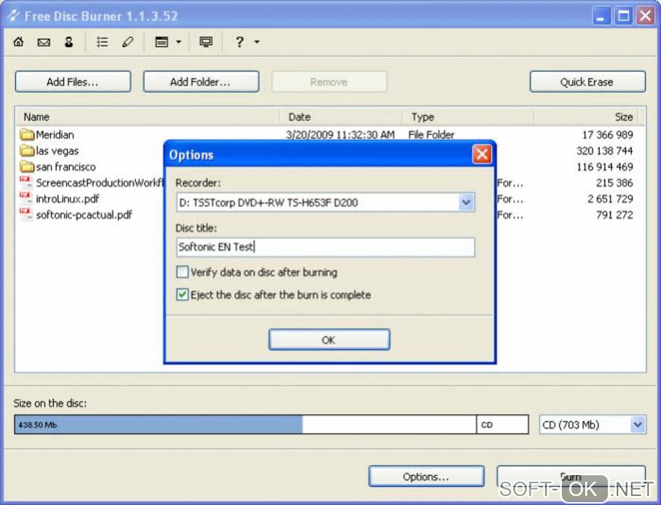Select the san francisco folder icon
The image size is (661, 505).
[27, 167]
